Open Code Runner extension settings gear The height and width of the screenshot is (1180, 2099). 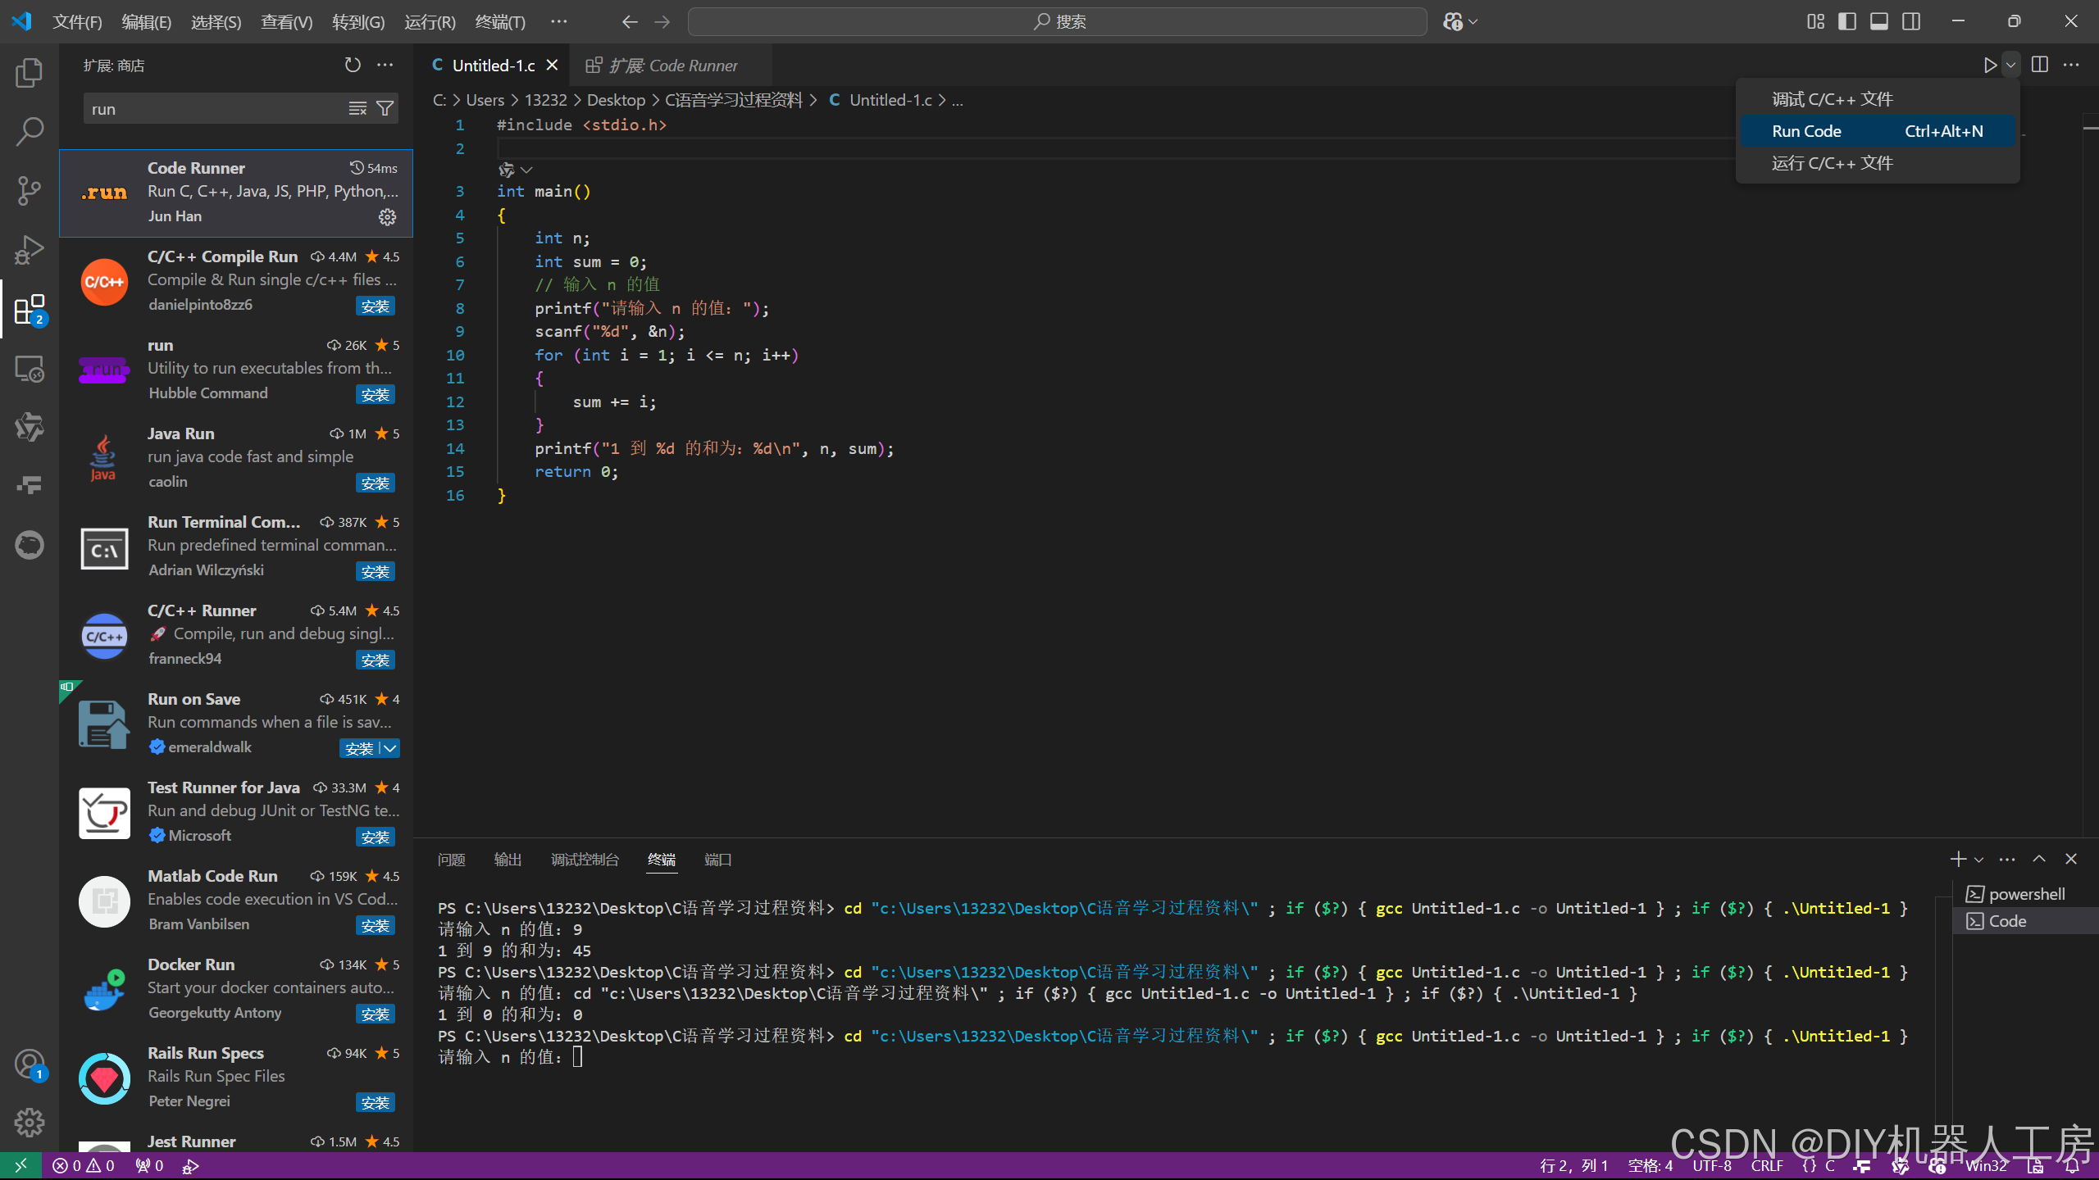click(x=387, y=216)
